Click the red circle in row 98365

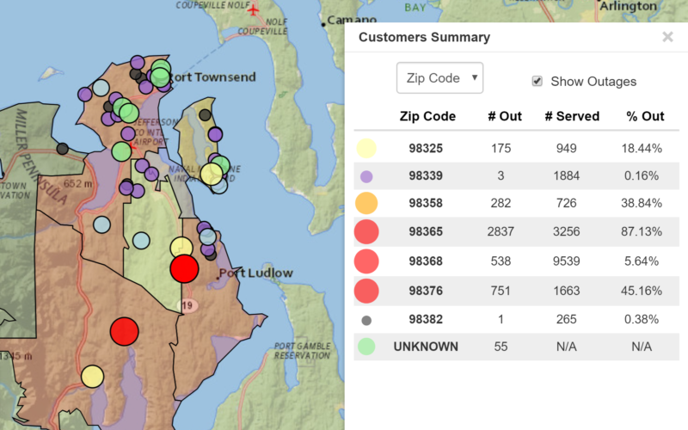pos(366,231)
